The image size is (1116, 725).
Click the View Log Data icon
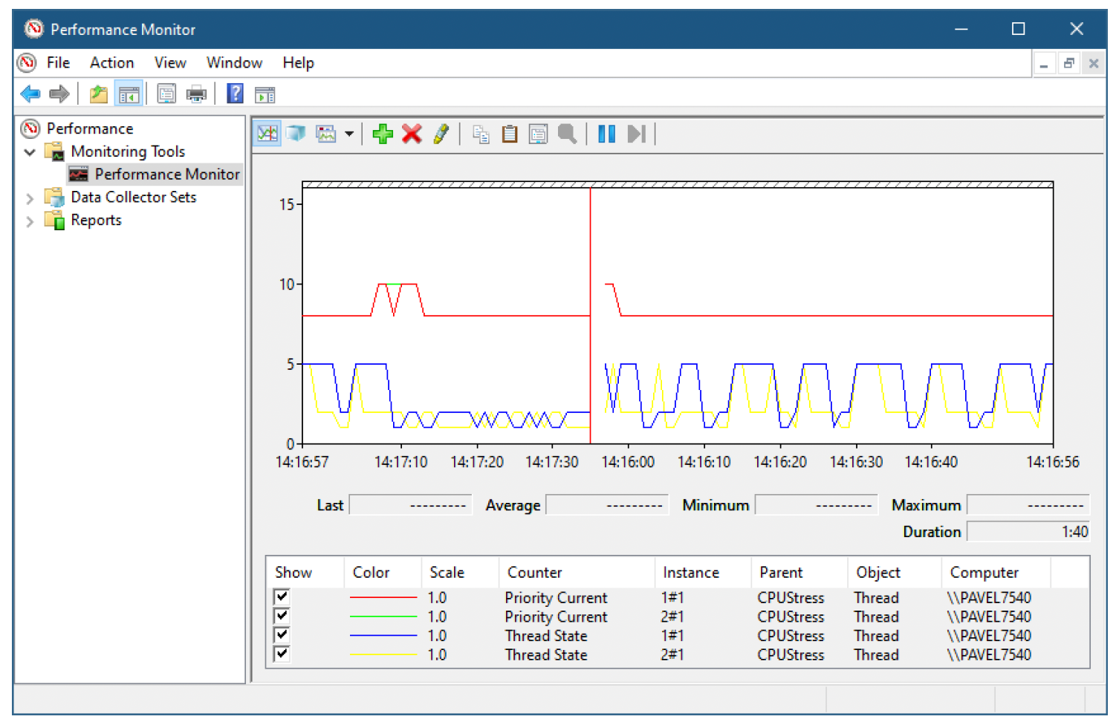pyautogui.click(x=296, y=134)
